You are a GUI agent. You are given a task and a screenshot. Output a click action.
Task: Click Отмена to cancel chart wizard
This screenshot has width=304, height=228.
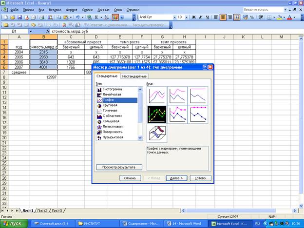point(130,178)
